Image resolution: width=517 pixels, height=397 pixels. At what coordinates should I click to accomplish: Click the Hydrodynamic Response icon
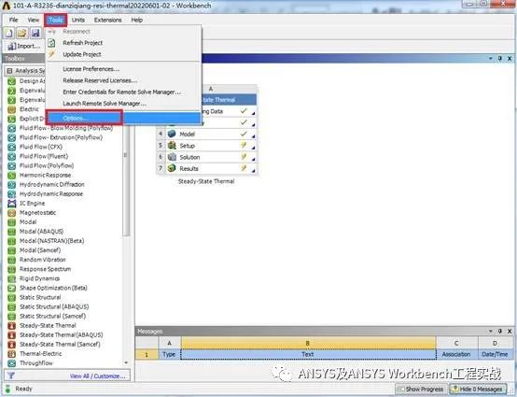click(11, 194)
